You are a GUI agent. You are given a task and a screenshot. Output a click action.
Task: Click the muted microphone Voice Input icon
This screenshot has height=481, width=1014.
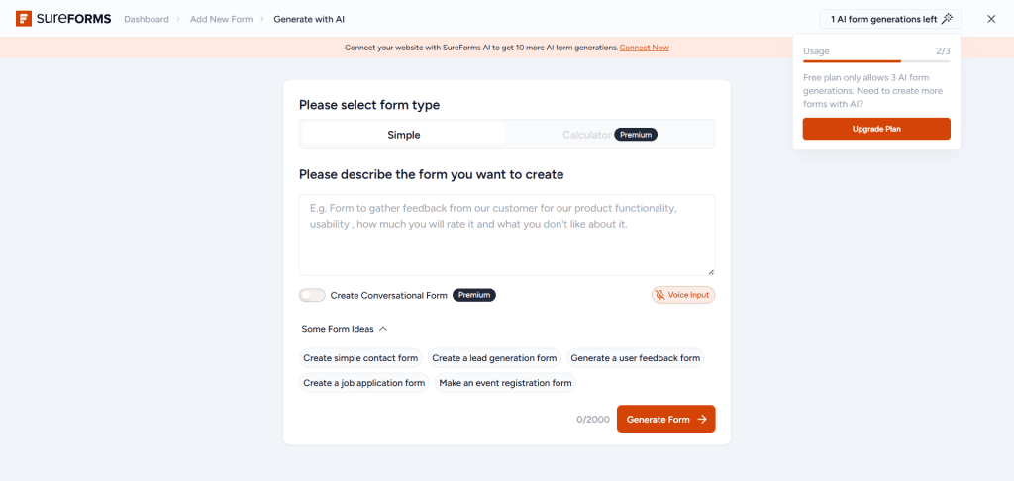click(x=660, y=295)
